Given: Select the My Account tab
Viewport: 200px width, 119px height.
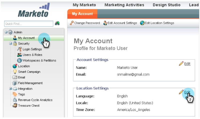Looking at the screenshot, I should pyautogui.click(x=82, y=14).
